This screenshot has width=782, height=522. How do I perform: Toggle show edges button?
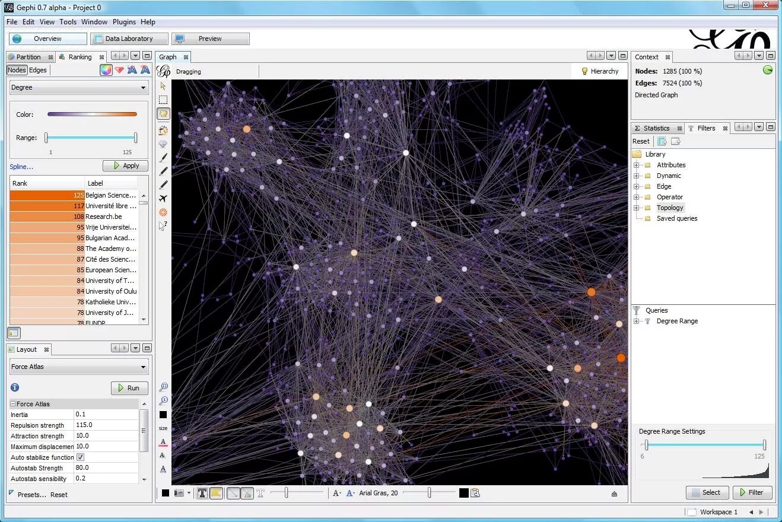(234, 493)
